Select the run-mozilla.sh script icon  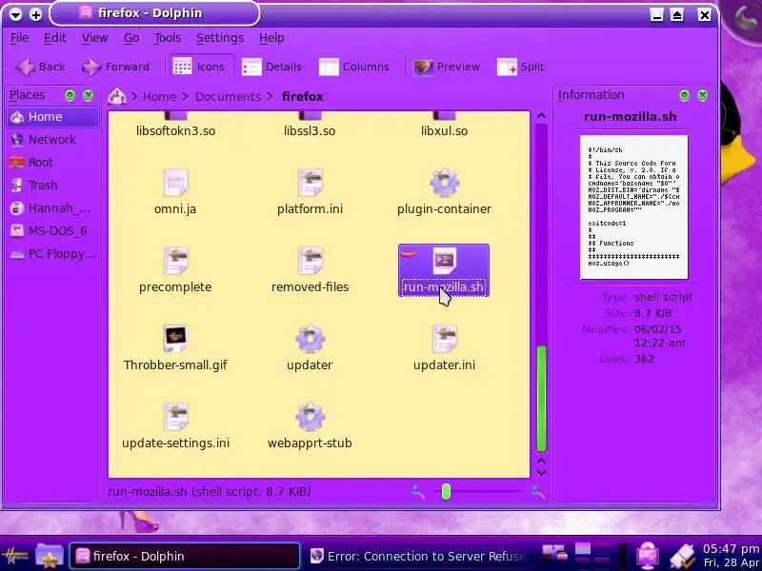444,261
